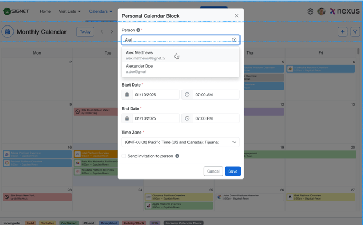
Task: Click the Send invitation info icon
Action: click(177, 156)
